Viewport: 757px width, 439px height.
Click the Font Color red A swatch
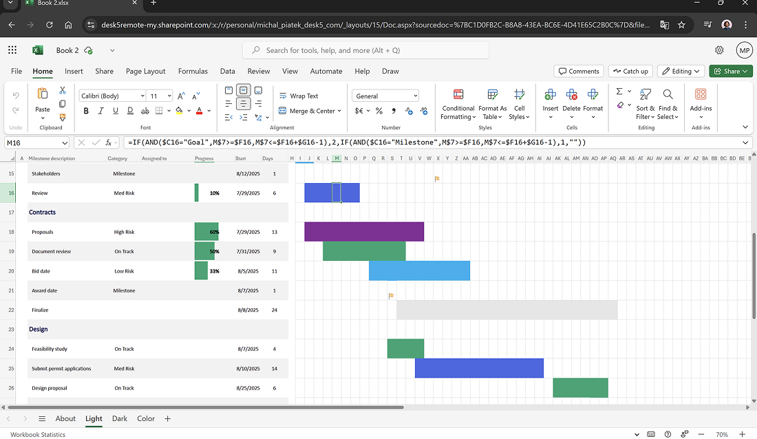tap(199, 111)
